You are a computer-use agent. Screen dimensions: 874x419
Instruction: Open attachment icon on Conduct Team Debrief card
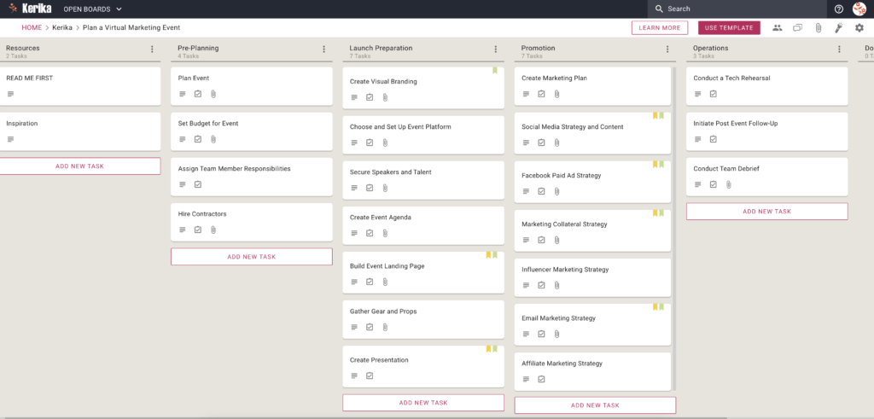[728, 184]
